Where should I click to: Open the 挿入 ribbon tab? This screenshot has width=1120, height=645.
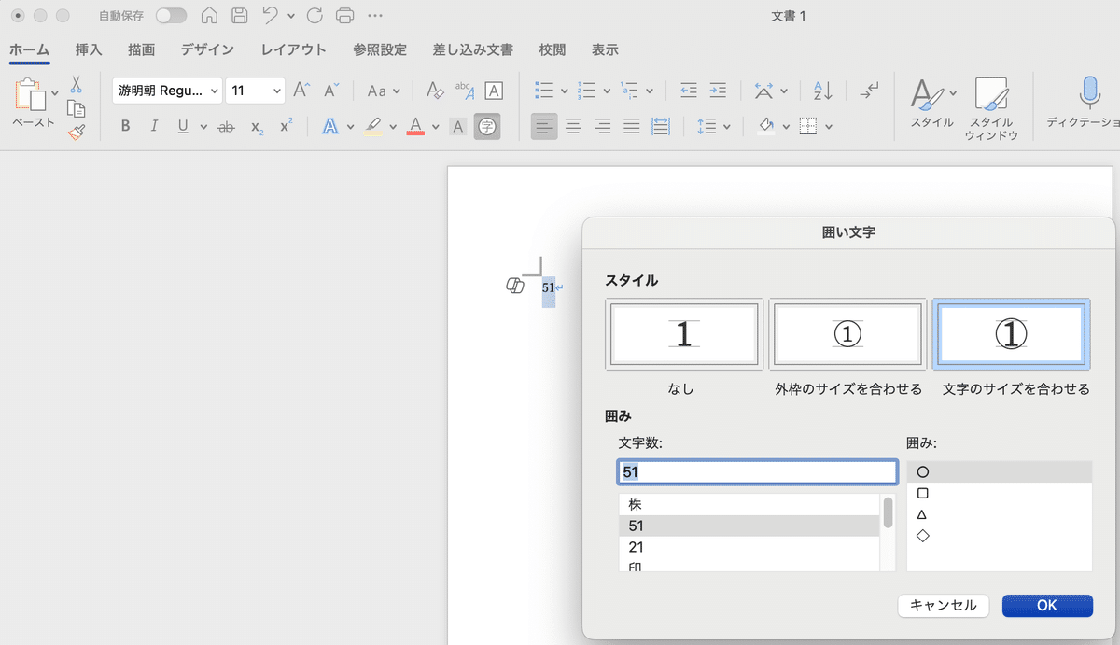[89, 49]
